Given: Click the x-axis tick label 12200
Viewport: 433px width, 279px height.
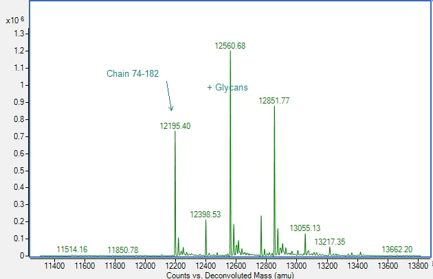Looking at the screenshot, I should coord(175,266).
